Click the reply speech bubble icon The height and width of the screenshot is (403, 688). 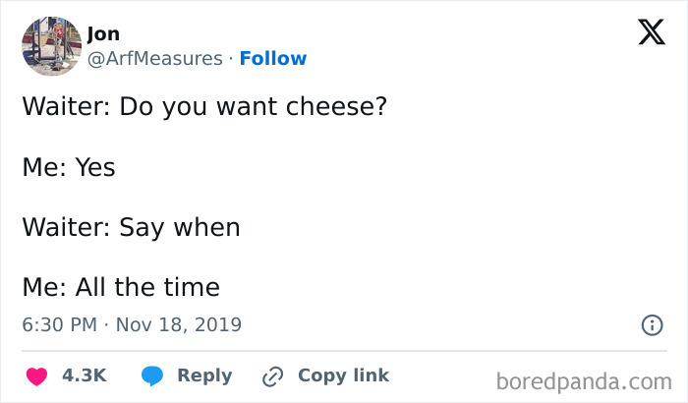tap(151, 375)
